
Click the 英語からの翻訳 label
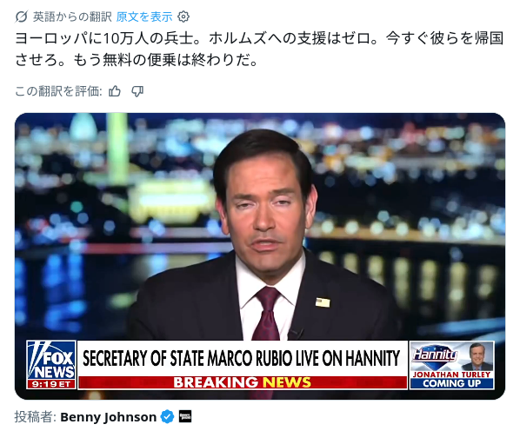pyautogui.click(x=72, y=17)
